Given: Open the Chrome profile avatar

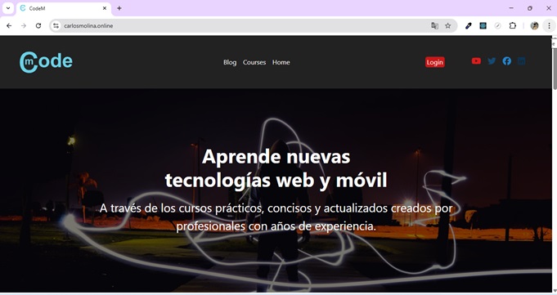Looking at the screenshot, I should click(534, 25).
